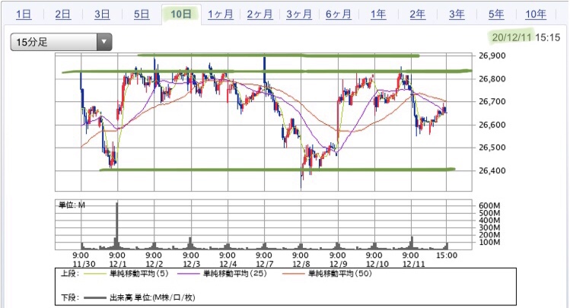Open the 1年 chart range
The width and height of the screenshot is (570, 308).
tap(378, 14)
